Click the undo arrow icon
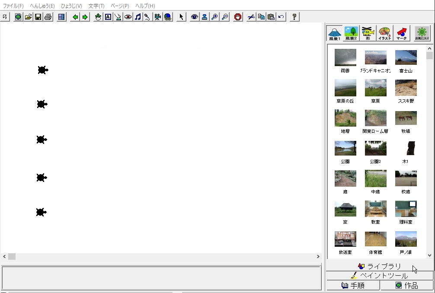This screenshot has height=293, width=435. [x=281, y=17]
